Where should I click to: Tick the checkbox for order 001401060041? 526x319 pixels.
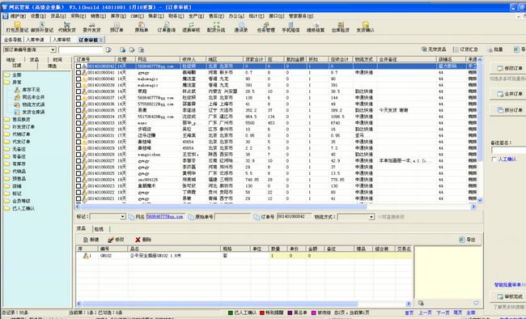point(78,73)
